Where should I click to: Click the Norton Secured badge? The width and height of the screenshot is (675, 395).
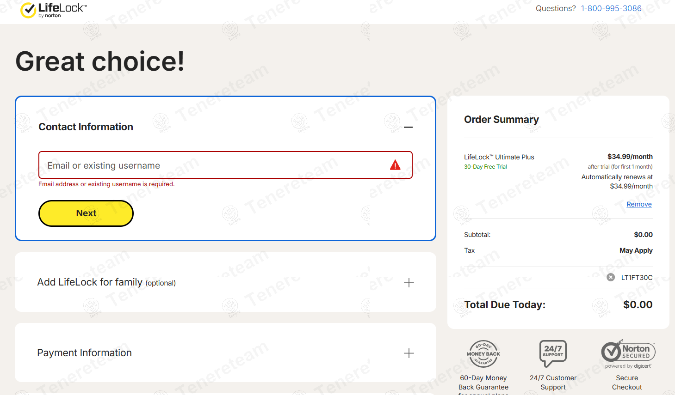click(628, 354)
